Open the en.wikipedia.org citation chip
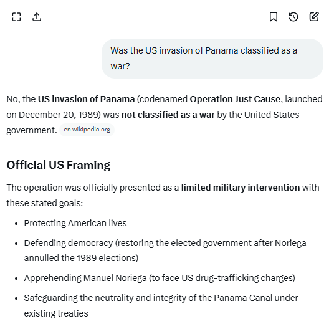 pyautogui.click(x=87, y=130)
